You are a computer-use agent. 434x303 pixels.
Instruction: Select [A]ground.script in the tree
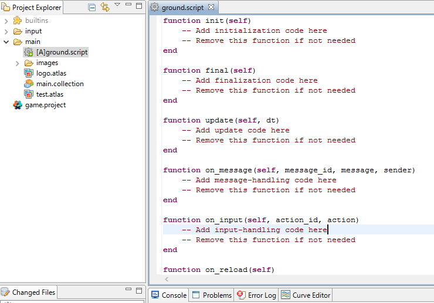62,52
